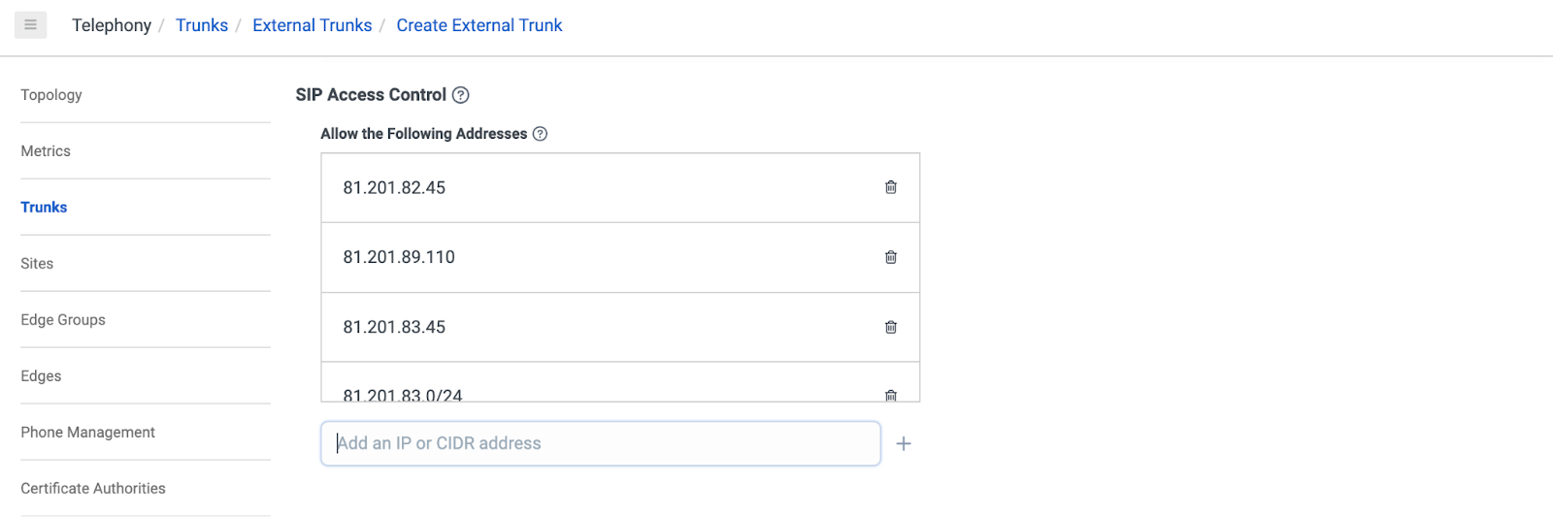Delete the 81.201.82.45 address entry

tap(891, 187)
